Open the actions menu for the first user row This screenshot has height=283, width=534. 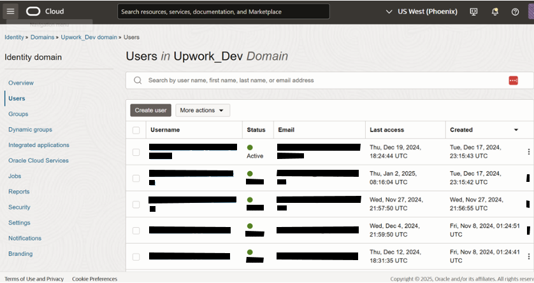point(528,151)
